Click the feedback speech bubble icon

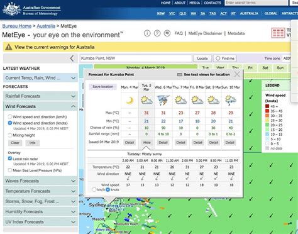[x=167, y=33]
